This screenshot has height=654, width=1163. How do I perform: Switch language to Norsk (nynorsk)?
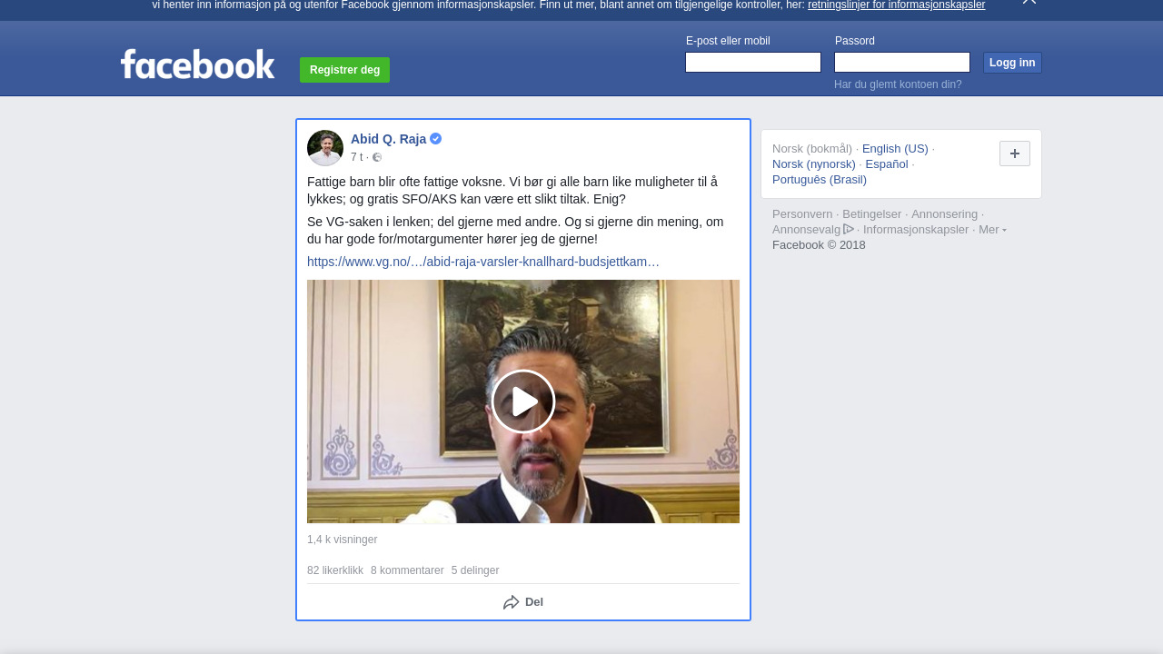(x=814, y=164)
